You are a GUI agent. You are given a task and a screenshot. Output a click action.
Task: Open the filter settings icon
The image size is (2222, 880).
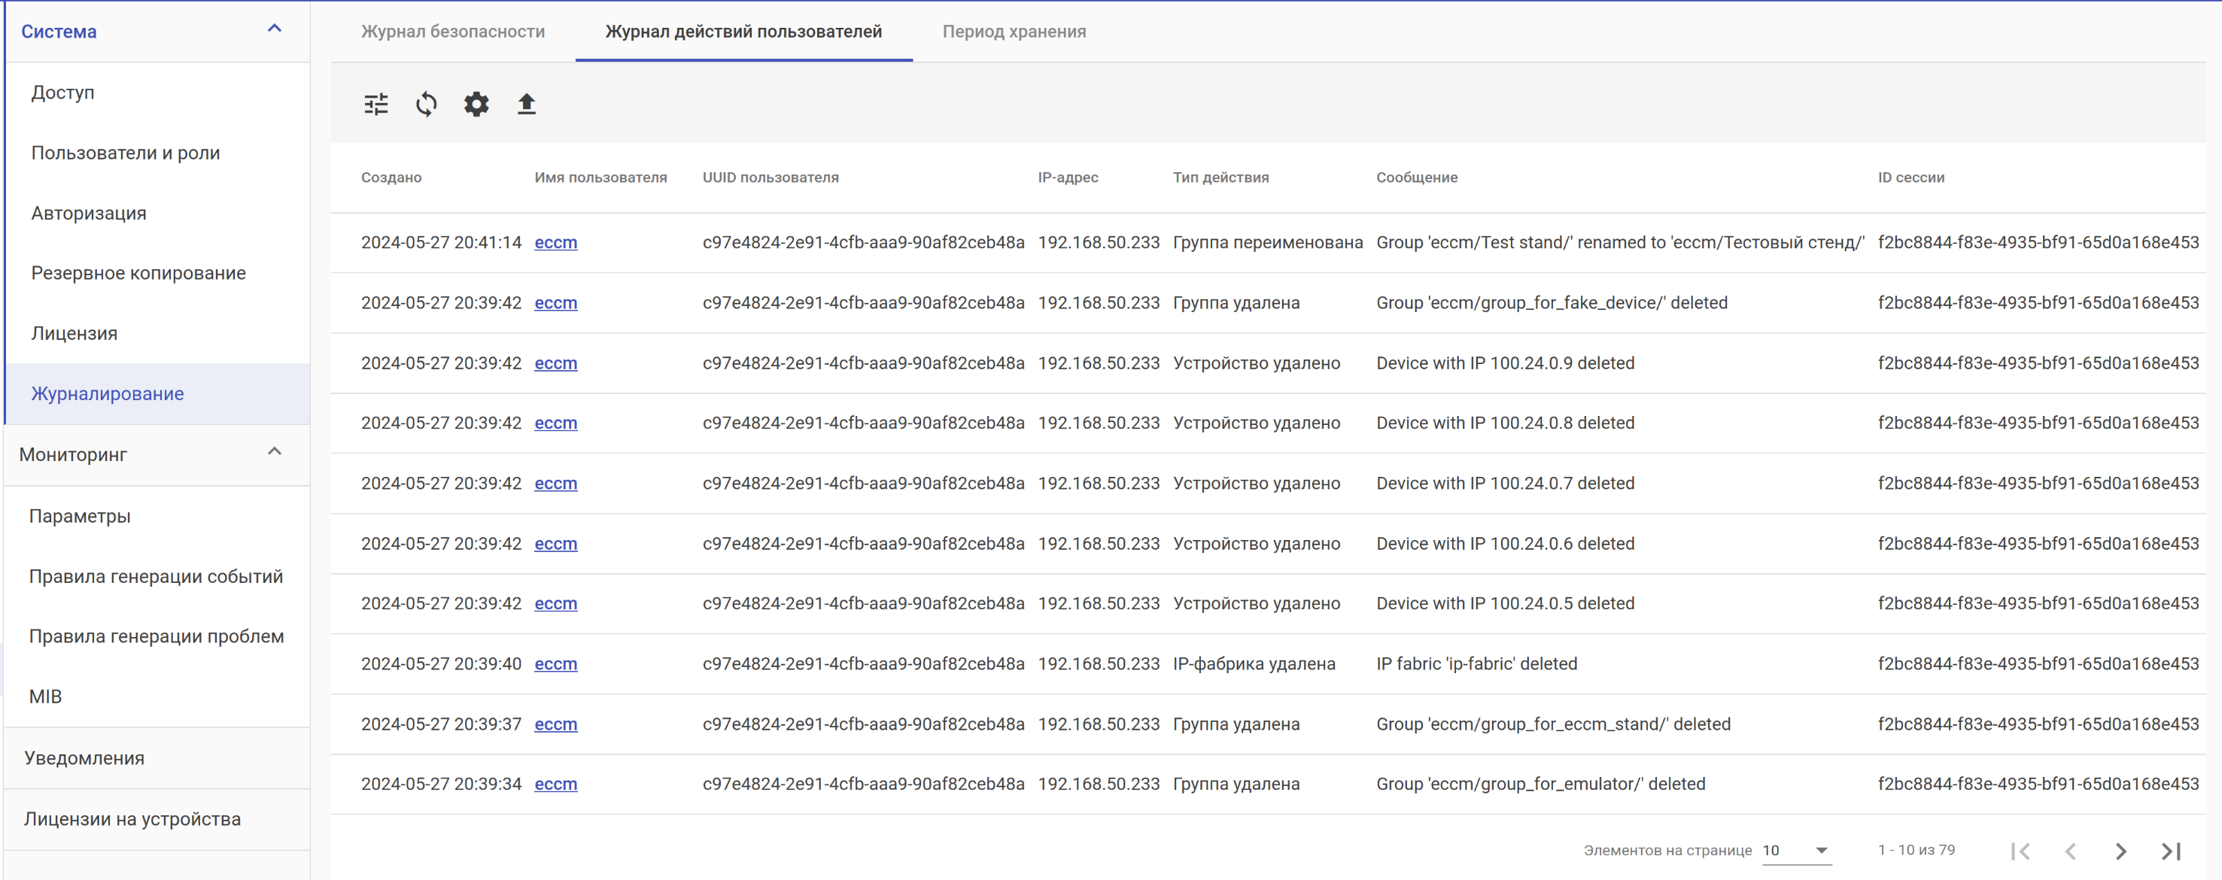[376, 105]
